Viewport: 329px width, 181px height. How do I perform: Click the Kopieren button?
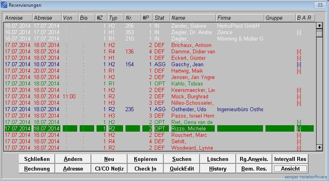[145, 159]
